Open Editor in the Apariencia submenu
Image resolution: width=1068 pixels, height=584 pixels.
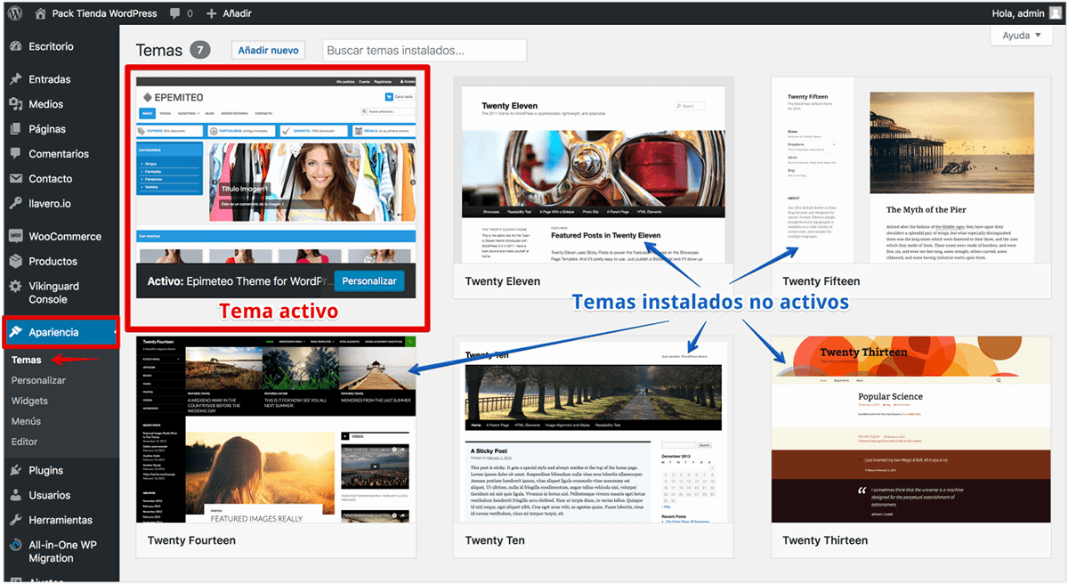[25, 442]
